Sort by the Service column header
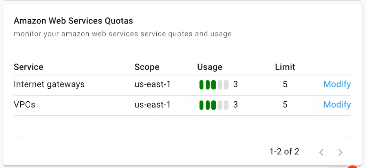 point(28,67)
